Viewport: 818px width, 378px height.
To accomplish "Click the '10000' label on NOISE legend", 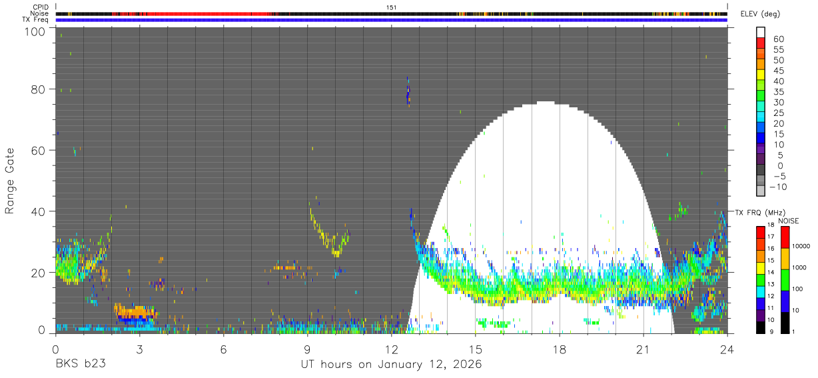I will pyautogui.click(x=803, y=247).
